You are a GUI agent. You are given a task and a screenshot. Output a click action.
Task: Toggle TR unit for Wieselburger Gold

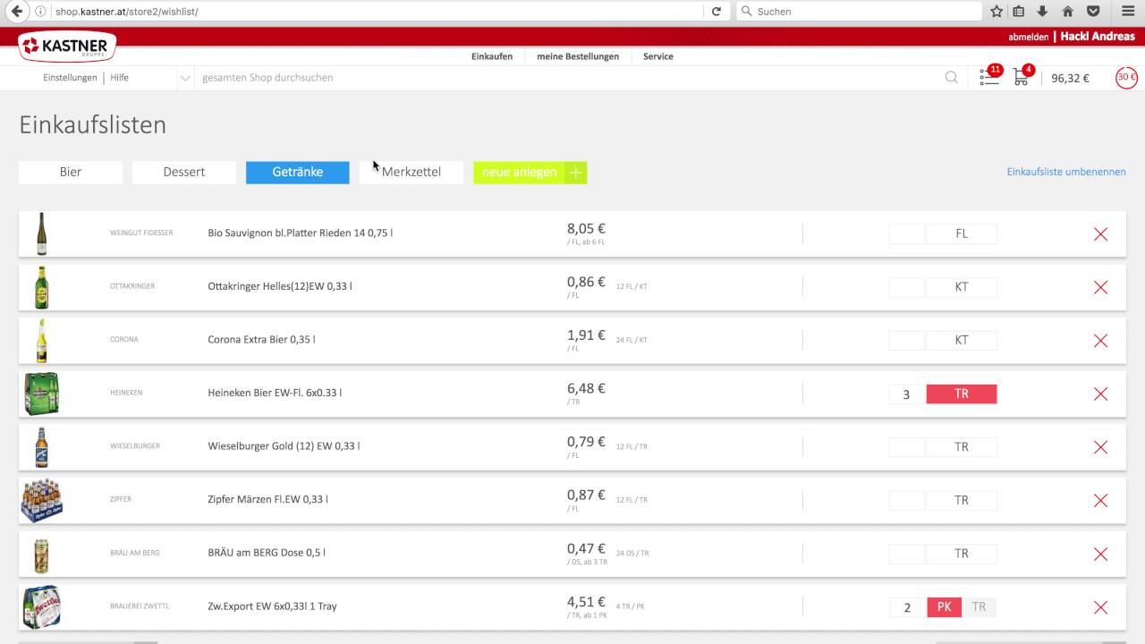click(962, 446)
